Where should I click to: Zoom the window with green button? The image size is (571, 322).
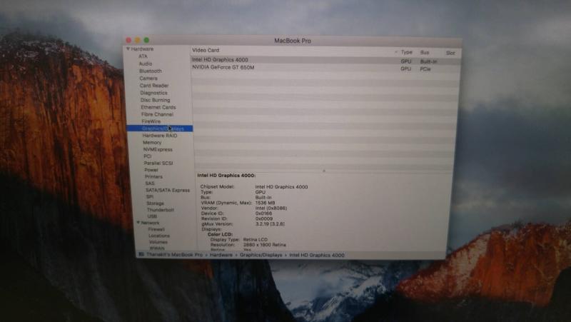146,40
